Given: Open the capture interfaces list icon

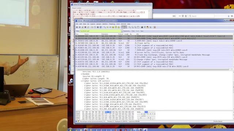Looking at the screenshot, I should click(x=77, y=27).
